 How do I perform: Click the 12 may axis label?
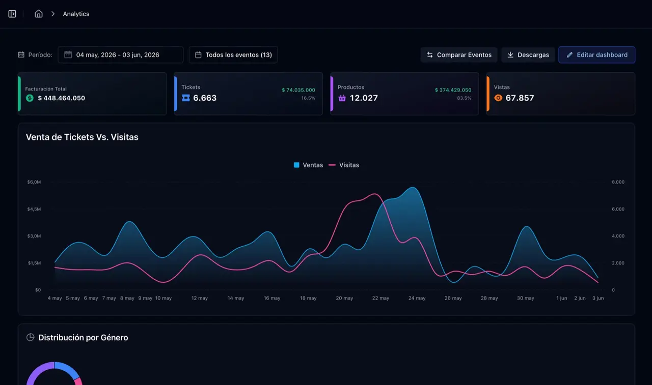[199, 298]
